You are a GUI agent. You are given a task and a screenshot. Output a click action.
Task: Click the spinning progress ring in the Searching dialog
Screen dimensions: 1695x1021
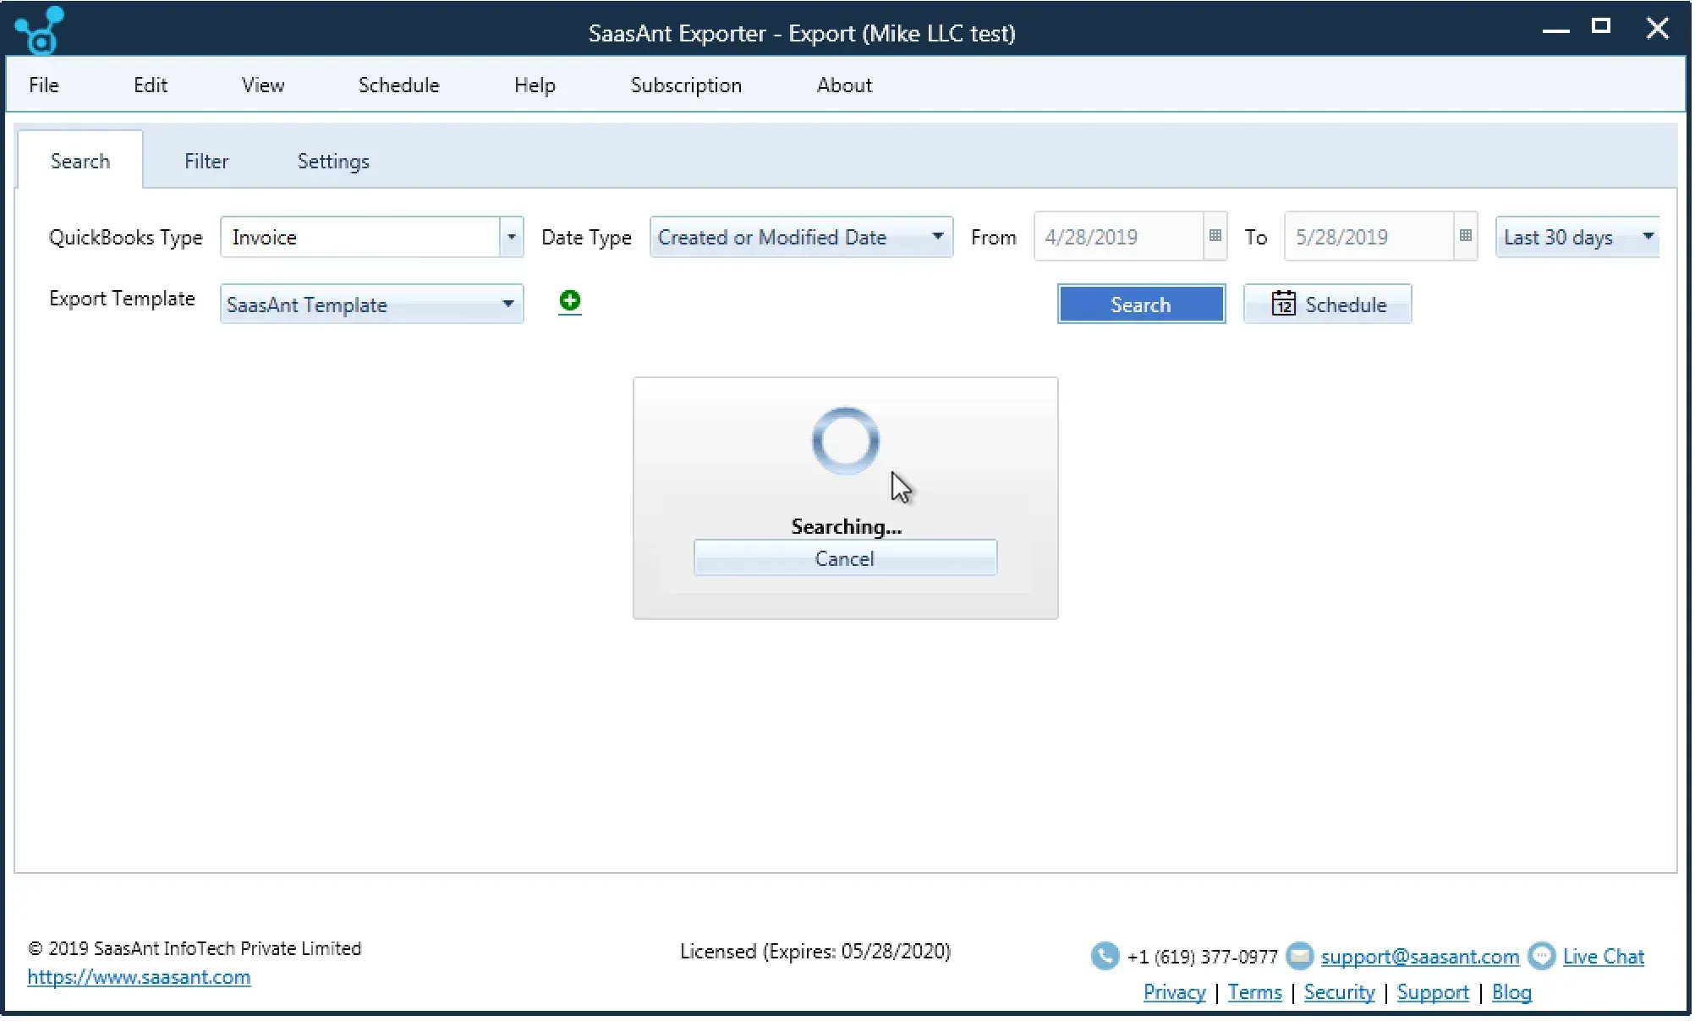click(845, 441)
